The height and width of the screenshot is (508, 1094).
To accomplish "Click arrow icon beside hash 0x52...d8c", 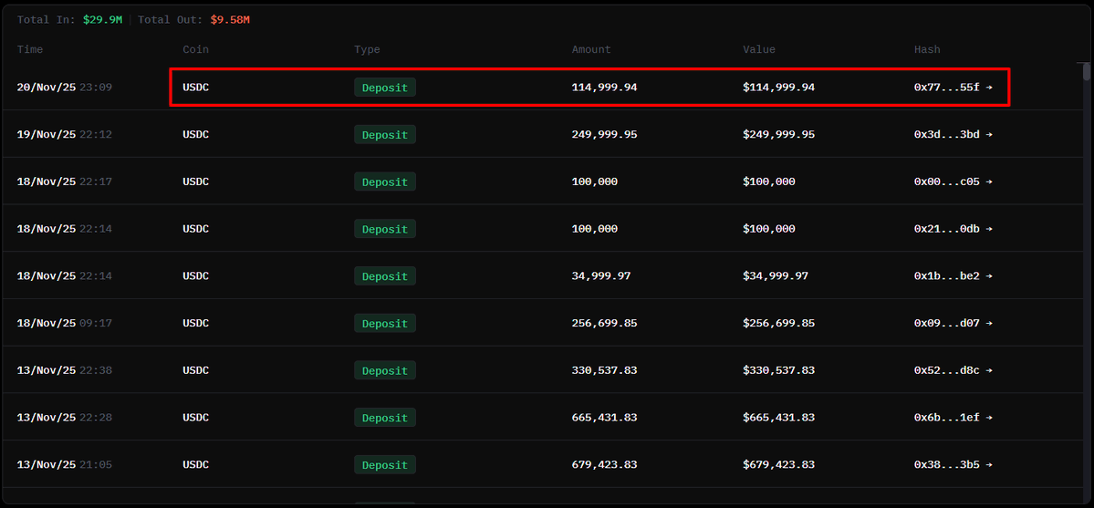I will (x=989, y=371).
